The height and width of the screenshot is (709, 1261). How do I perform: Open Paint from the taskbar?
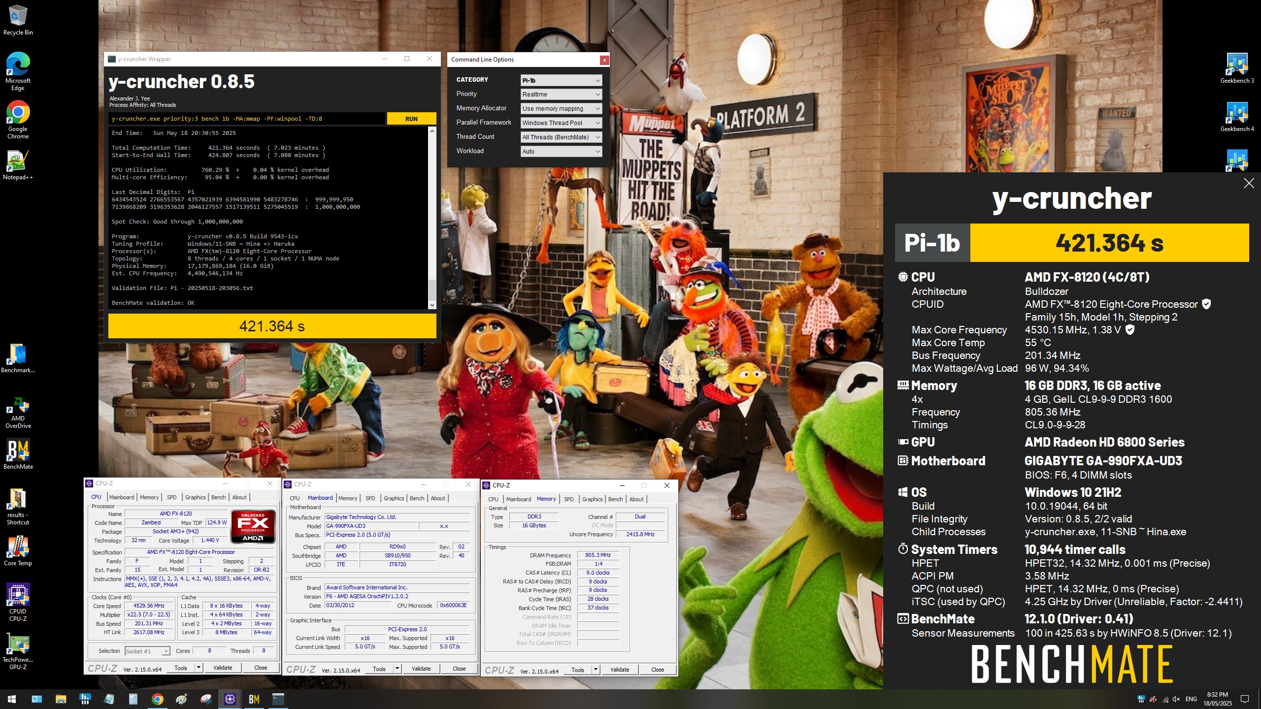[x=181, y=699]
